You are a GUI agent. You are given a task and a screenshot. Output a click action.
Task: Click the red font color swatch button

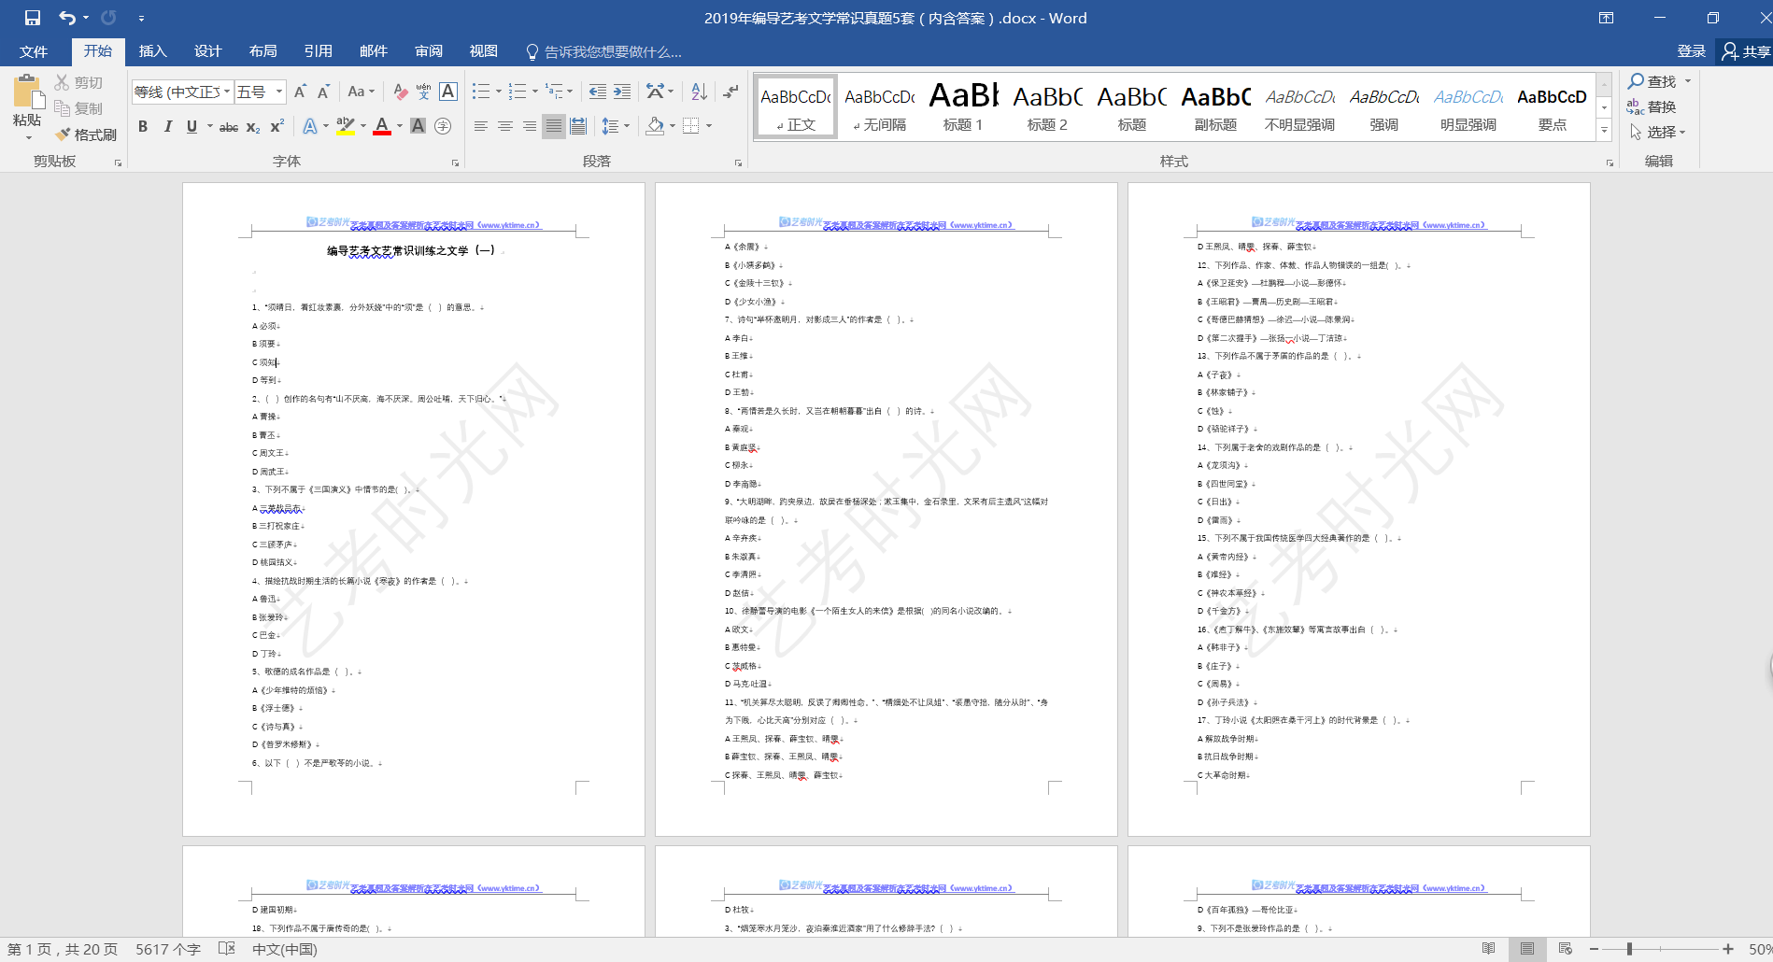pyautogui.click(x=381, y=127)
